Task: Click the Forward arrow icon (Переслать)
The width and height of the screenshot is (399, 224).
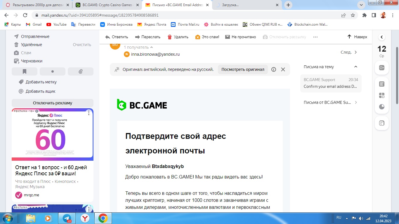Action: (137, 37)
